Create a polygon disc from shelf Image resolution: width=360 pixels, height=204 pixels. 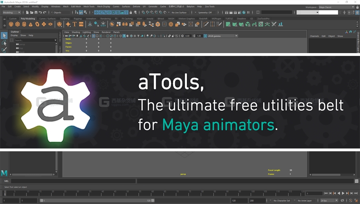coord(50,24)
